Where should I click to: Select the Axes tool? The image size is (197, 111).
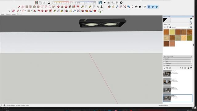point(98,7)
